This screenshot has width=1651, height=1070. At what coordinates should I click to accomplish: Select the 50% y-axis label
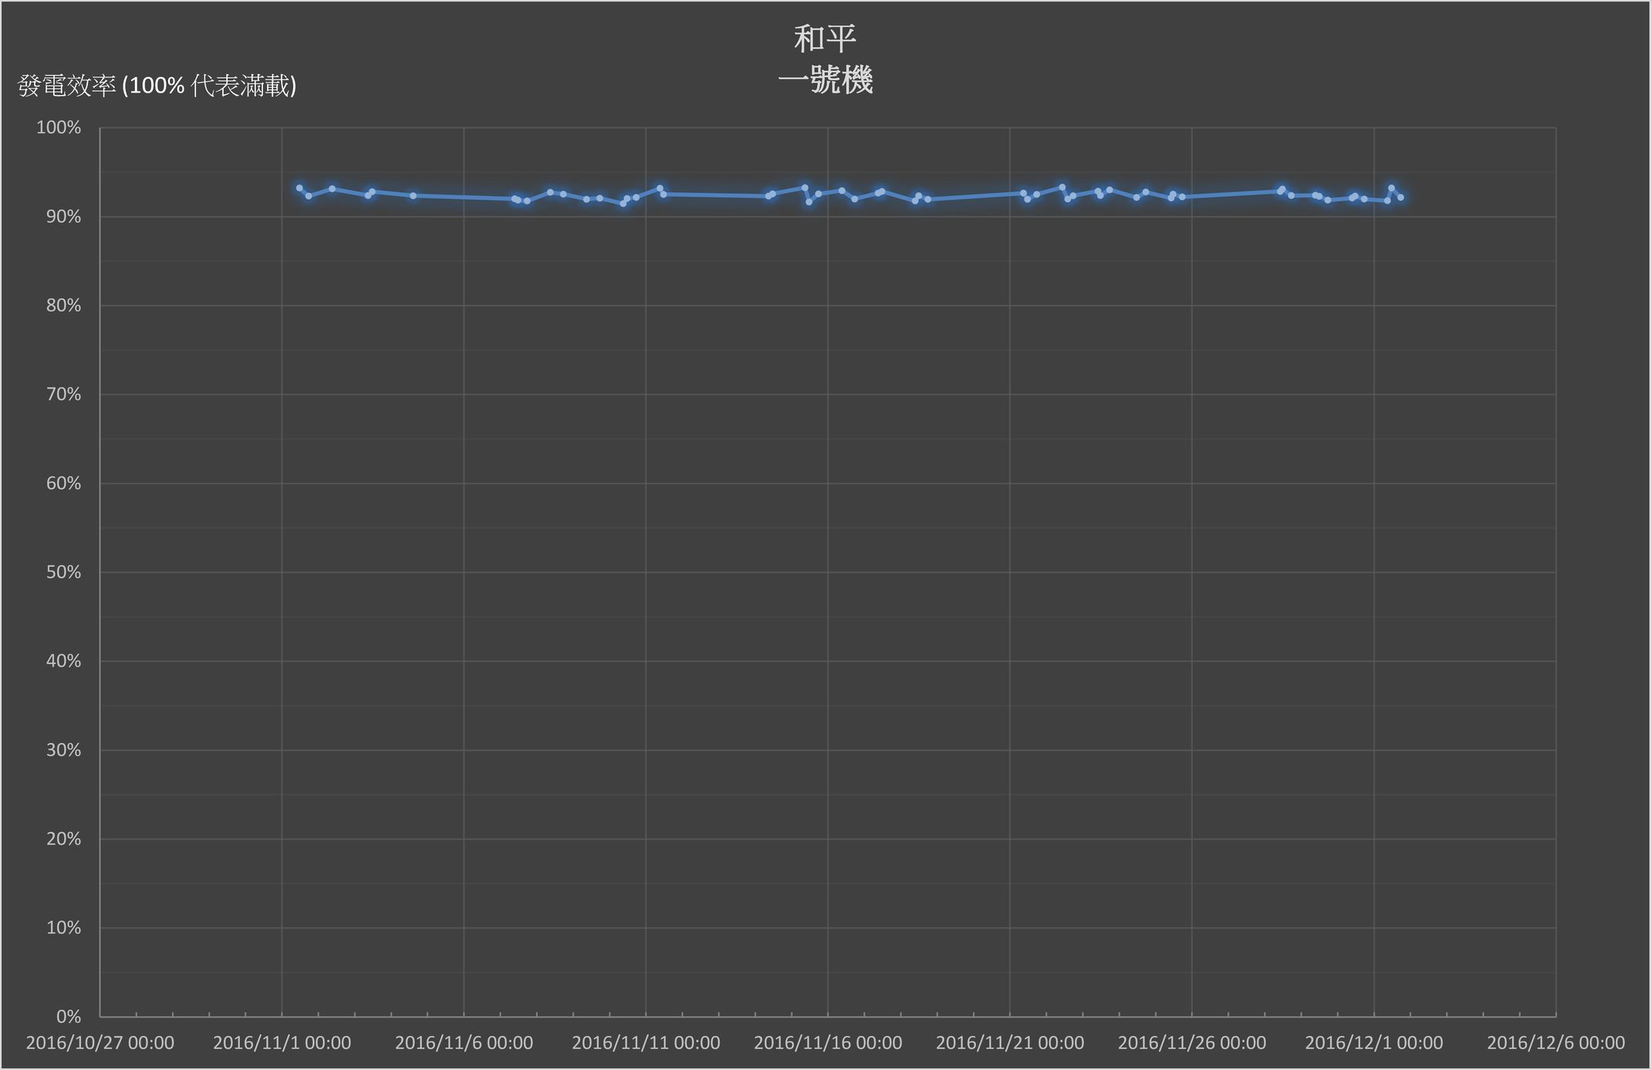click(x=63, y=572)
